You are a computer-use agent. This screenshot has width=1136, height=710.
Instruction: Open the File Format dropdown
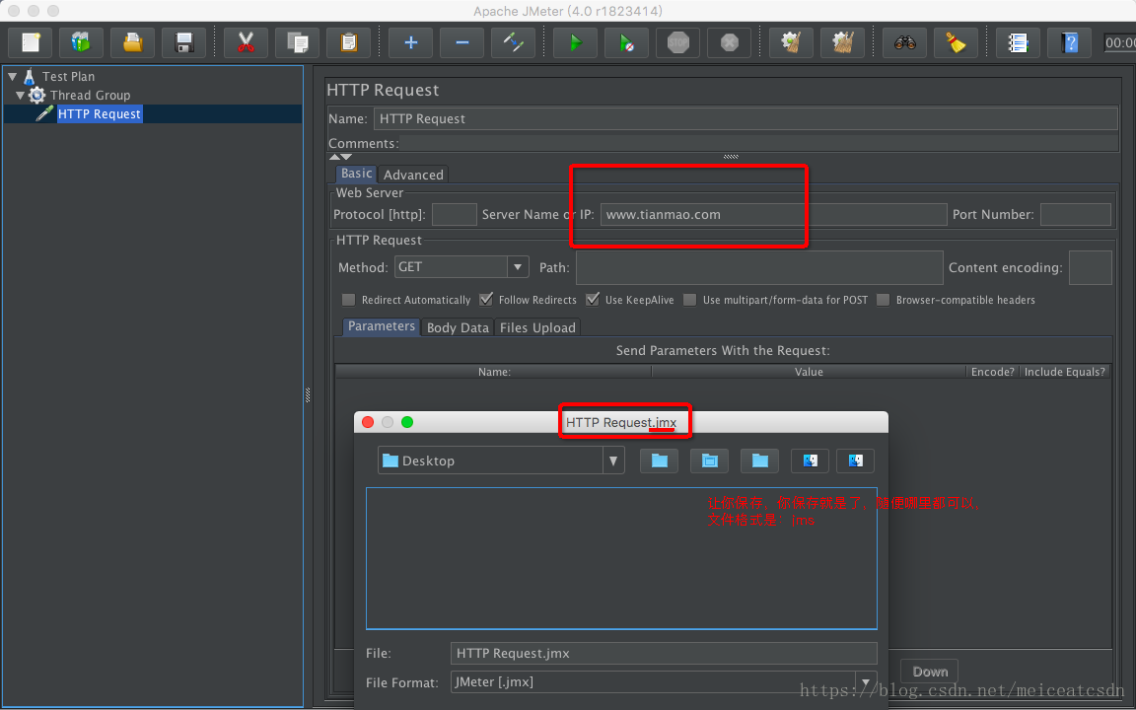866,681
